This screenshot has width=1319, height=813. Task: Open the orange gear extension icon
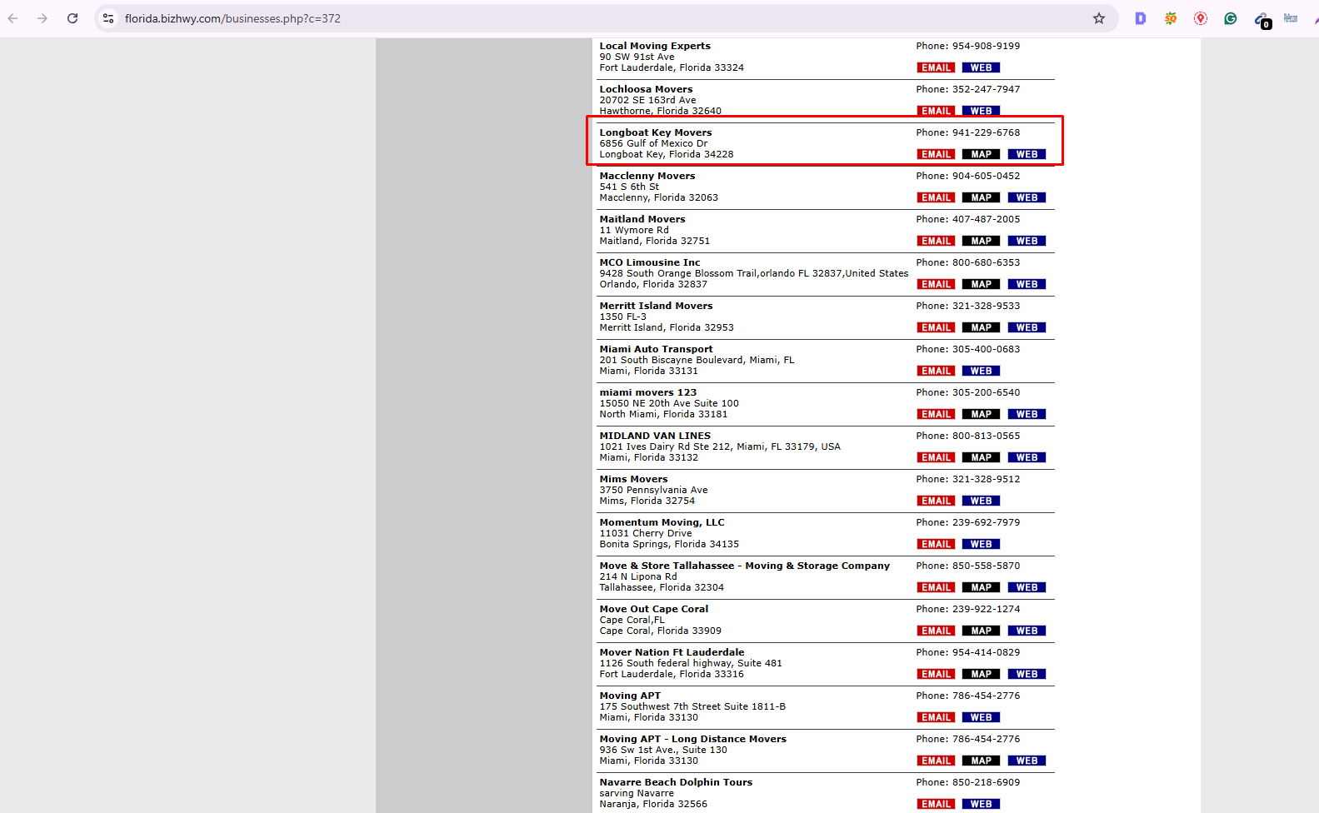tap(1171, 18)
